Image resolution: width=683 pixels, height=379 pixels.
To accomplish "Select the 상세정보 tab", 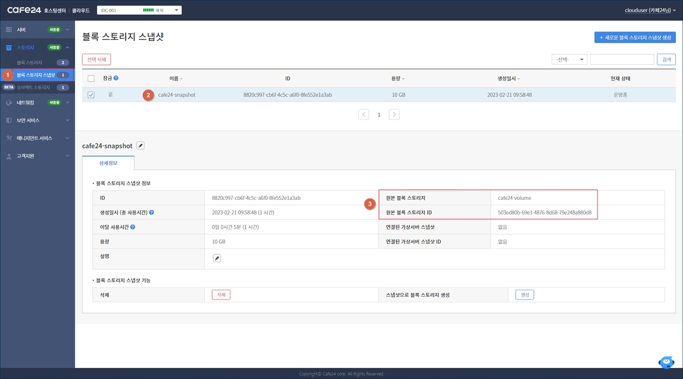I will 108,163.
